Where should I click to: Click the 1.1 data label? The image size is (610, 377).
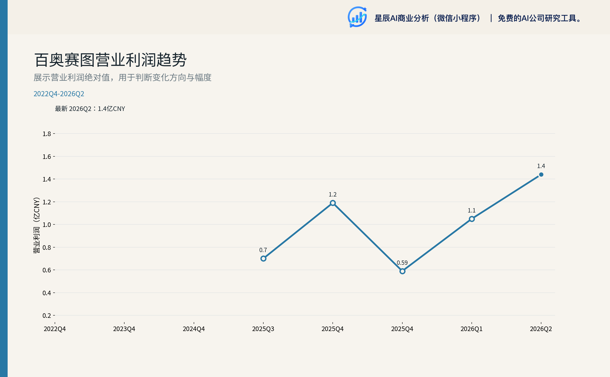[x=471, y=210]
